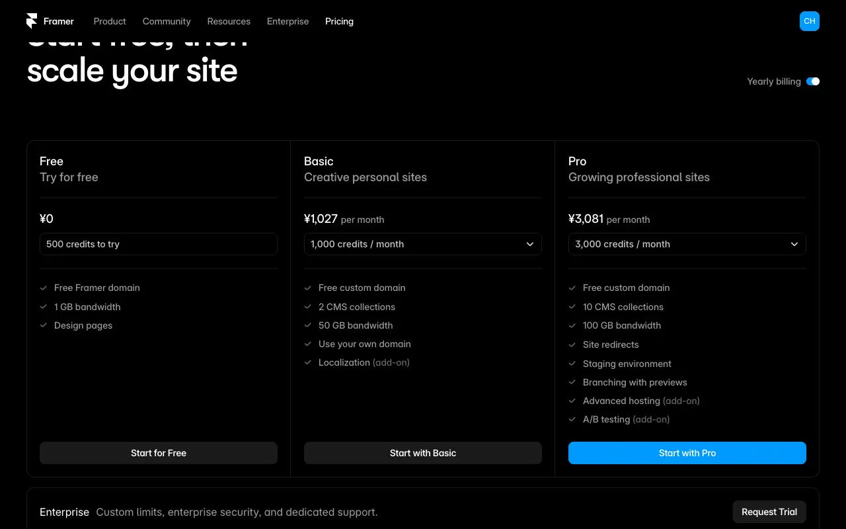Image resolution: width=846 pixels, height=529 pixels.
Task: Click the Framer logo icon
Action: click(32, 21)
